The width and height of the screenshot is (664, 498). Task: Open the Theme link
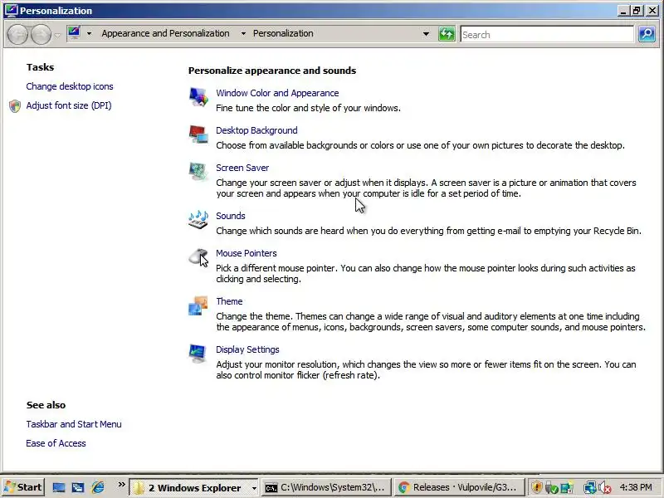[229, 301]
